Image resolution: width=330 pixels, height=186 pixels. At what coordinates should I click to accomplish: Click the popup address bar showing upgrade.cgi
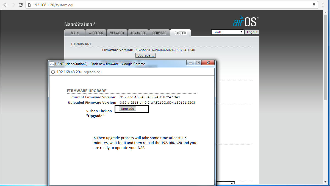[x=132, y=72]
